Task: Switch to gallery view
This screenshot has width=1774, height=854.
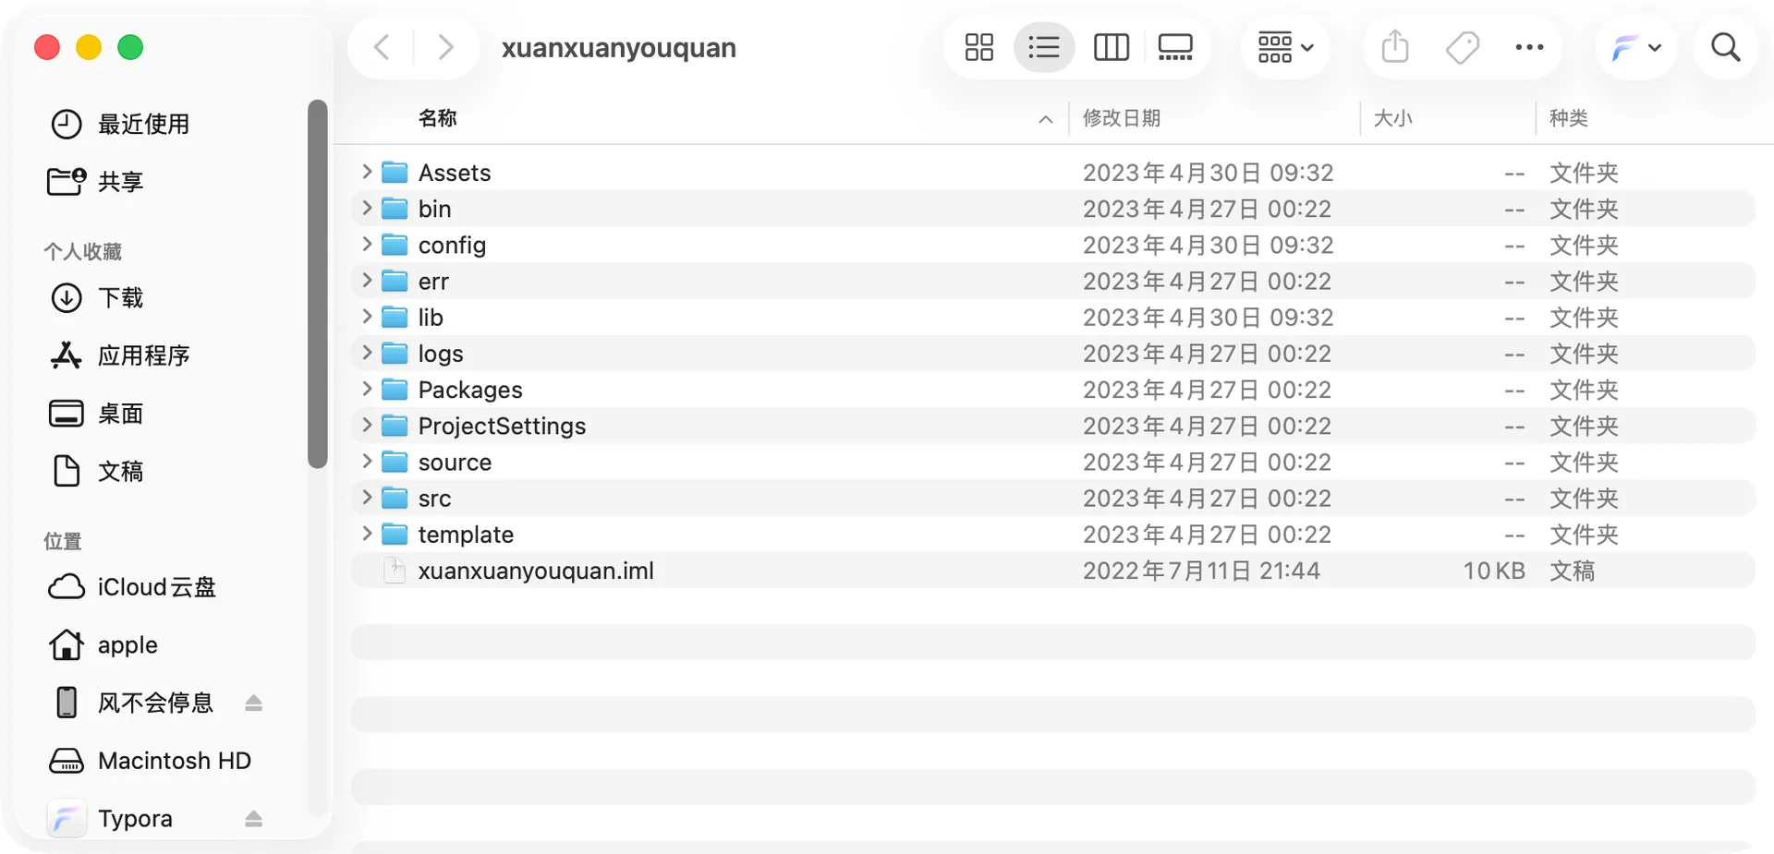Action: (1175, 47)
